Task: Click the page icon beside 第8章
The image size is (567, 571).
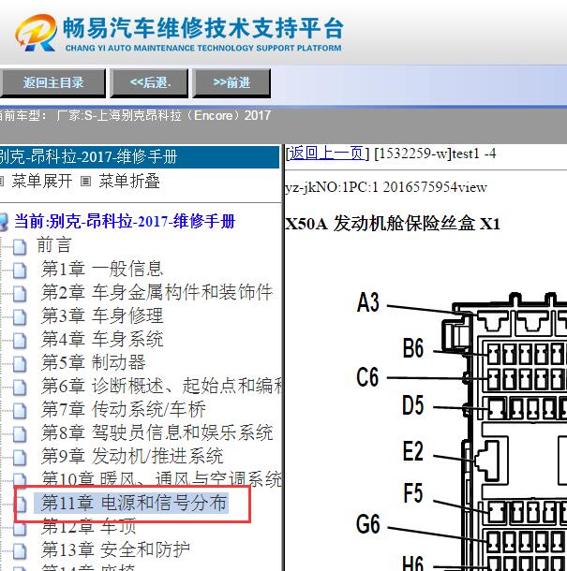Action: (20, 433)
